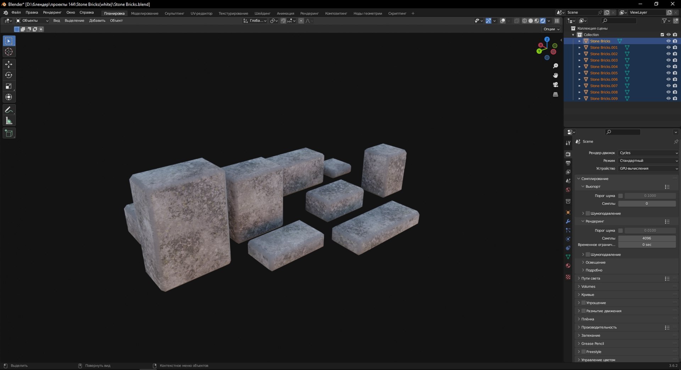The height and width of the screenshot is (370, 681).
Task: Switch perspective/orthographic grid icon
Action: (x=555, y=94)
